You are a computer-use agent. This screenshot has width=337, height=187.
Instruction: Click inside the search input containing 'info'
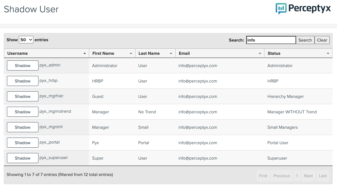point(271,40)
